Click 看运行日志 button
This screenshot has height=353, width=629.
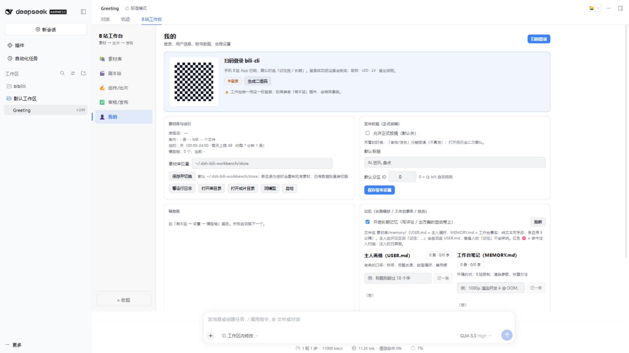click(182, 188)
